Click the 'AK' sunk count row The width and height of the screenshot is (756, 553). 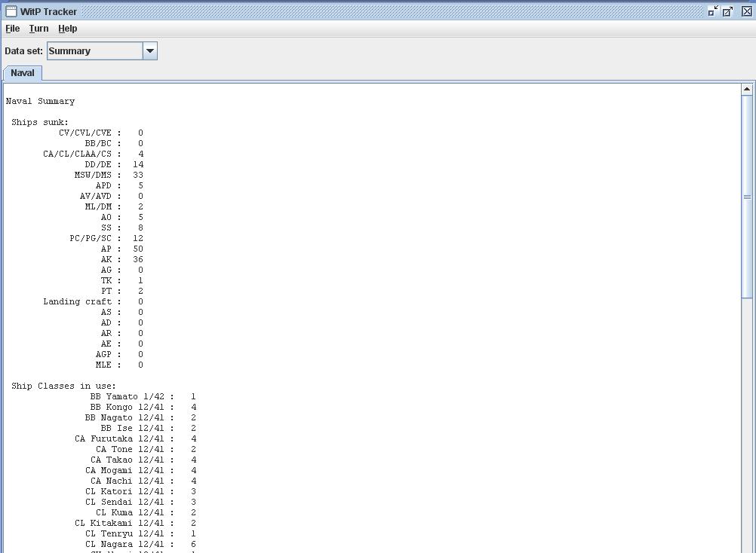tap(122, 260)
